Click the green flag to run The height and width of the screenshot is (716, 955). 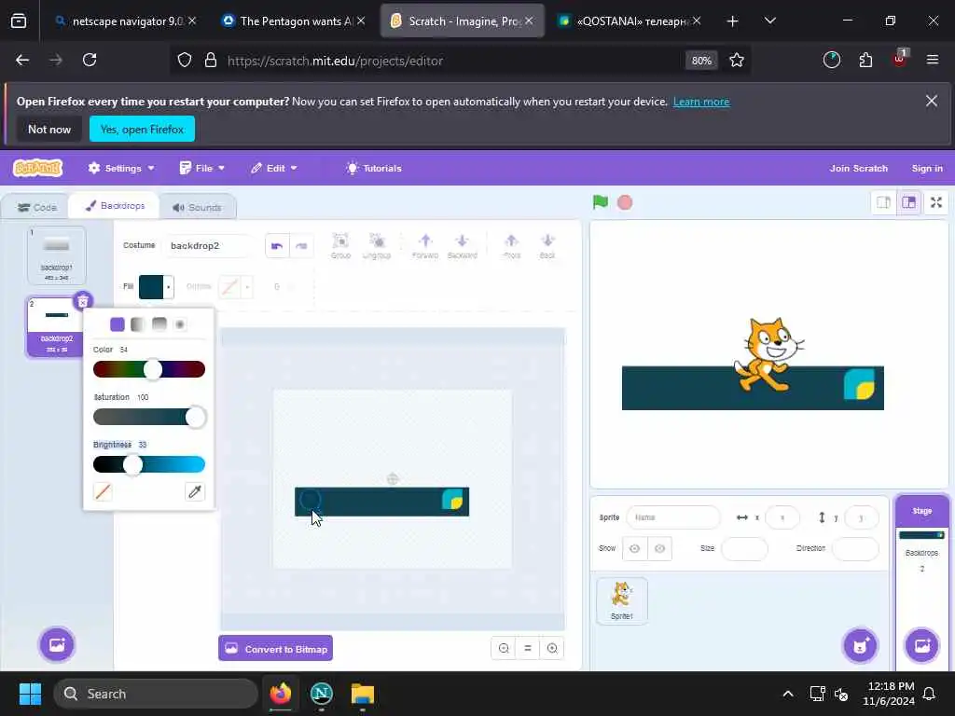pyautogui.click(x=600, y=202)
